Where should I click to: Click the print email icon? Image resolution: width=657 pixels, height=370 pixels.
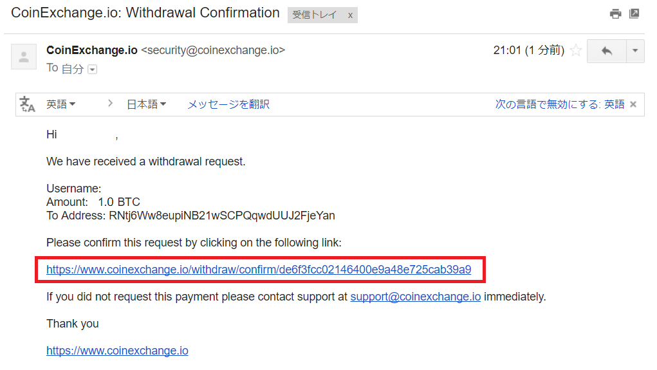point(616,14)
